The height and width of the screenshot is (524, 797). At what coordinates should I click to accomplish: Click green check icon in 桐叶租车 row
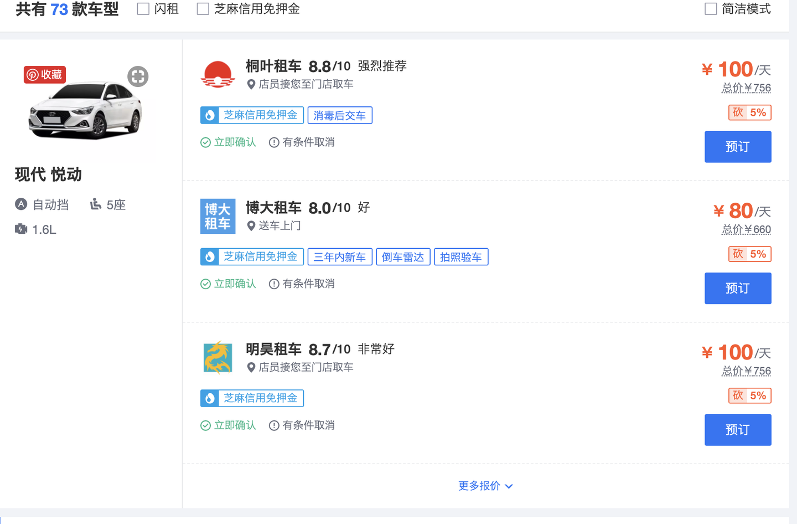[205, 142]
